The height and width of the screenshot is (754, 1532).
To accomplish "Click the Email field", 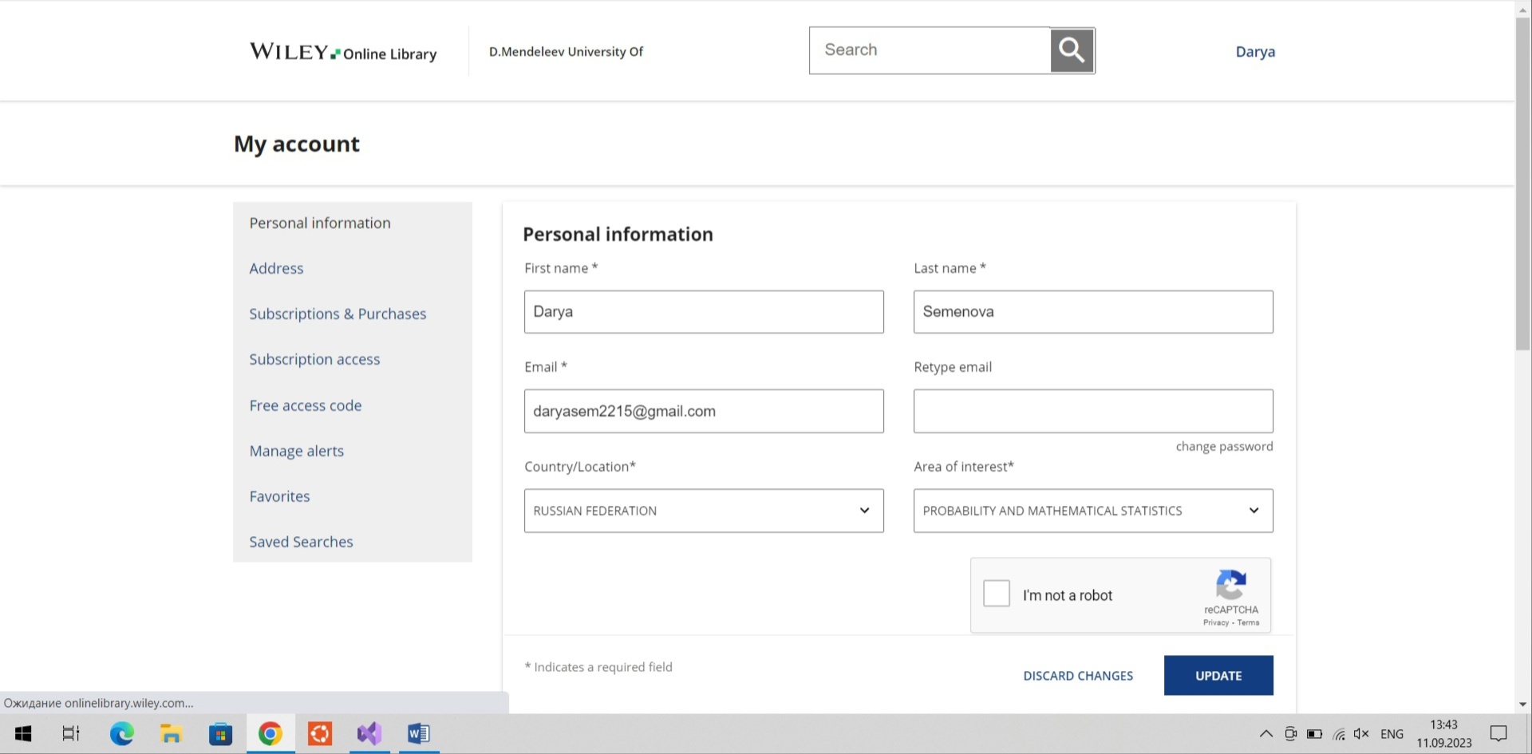I will point(704,412).
